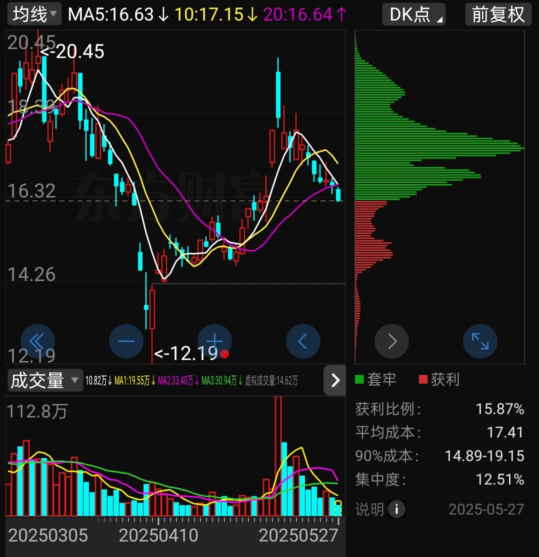Tap the 14.26 price axis label
Screen dimensions: 539x557
click(x=31, y=274)
